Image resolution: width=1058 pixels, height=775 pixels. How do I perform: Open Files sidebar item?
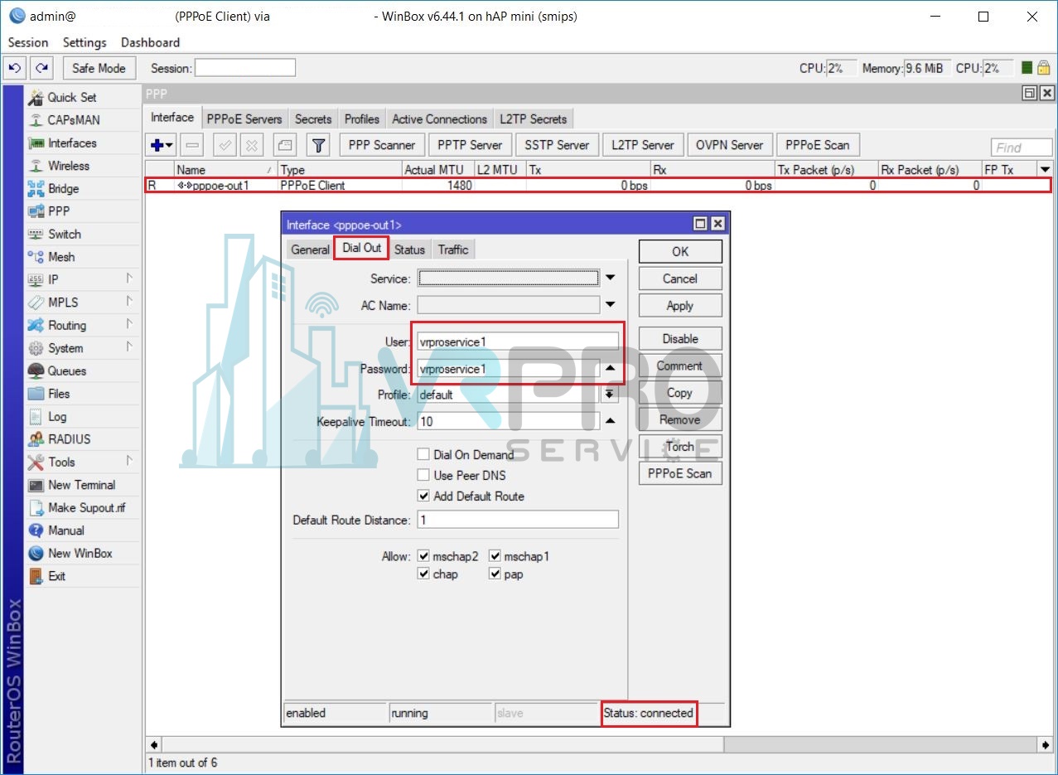click(59, 394)
